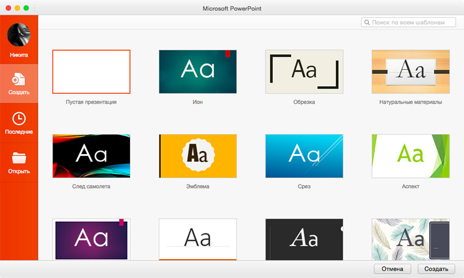Click the Открыть folder icon

(19, 158)
